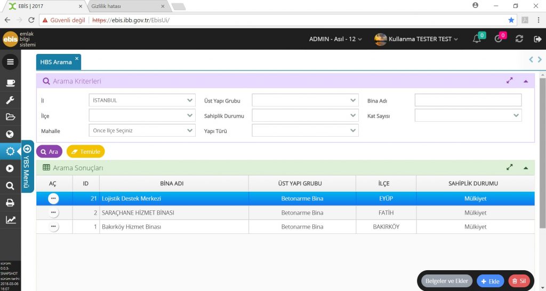This screenshot has height=291, width=546.
Task: Open the Sahiplik Durumu dropdown
Action: (305, 115)
